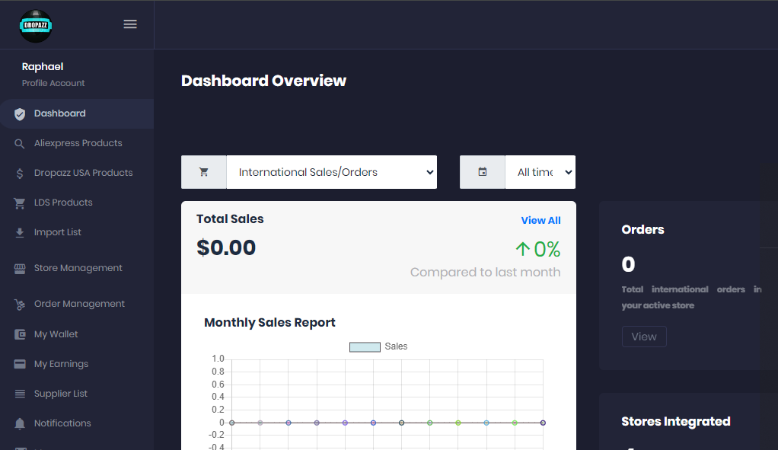The image size is (778, 450).
Task: Click the Aliexpress Products search icon
Action: click(20, 144)
